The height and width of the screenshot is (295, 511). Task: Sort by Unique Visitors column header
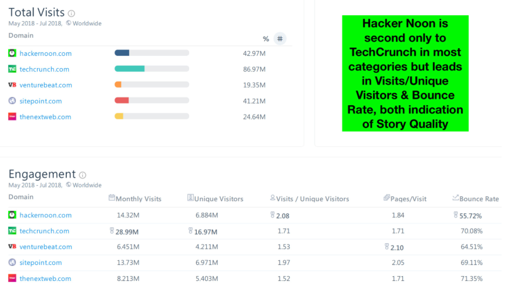click(218, 199)
